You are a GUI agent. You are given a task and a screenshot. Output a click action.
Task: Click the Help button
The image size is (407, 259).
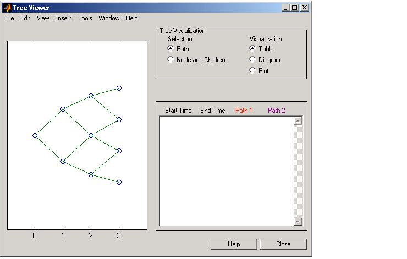[x=234, y=244]
